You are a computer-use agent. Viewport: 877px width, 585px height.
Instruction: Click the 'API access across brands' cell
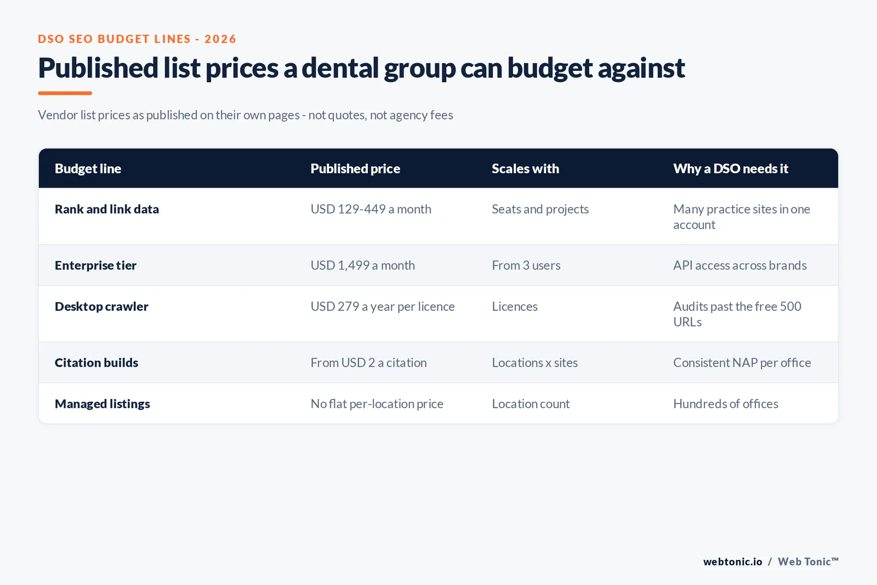pyautogui.click(x=740, y=265)
